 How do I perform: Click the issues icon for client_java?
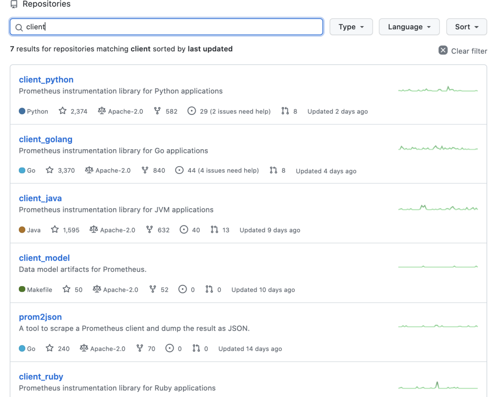tap(184, 230)
